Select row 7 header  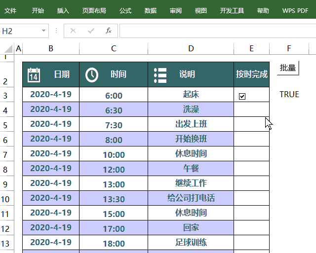pos(7,154)
